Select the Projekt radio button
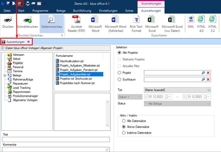The width and height of the screenshot is (221, 152). click(x=119, y=73)
